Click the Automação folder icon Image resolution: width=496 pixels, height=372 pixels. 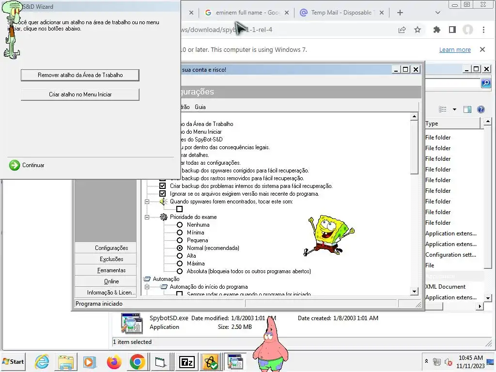[147, 279]
